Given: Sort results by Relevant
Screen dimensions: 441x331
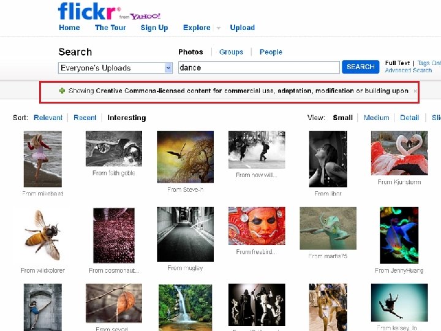Looking at the screenshot, I should [x=48, y=118].
